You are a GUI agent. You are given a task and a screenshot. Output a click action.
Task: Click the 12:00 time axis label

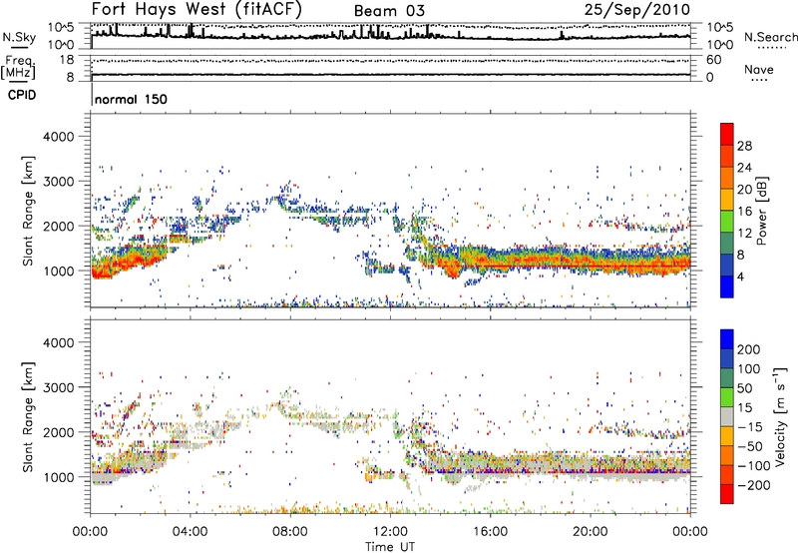coord(390,532)
